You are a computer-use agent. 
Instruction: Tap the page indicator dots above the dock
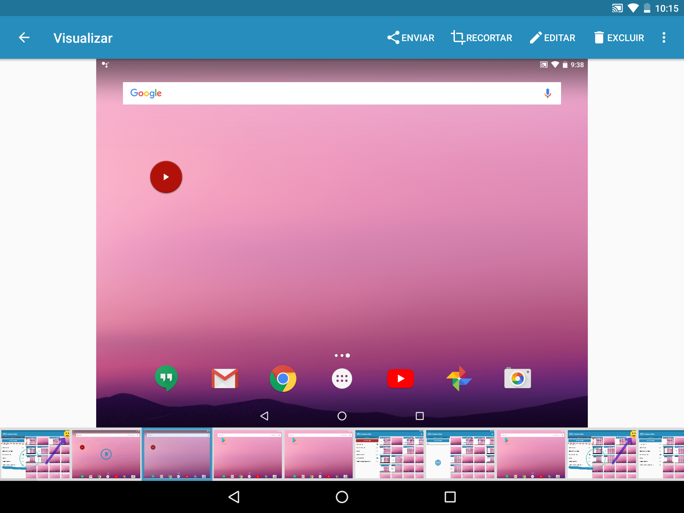pos(342,355)
